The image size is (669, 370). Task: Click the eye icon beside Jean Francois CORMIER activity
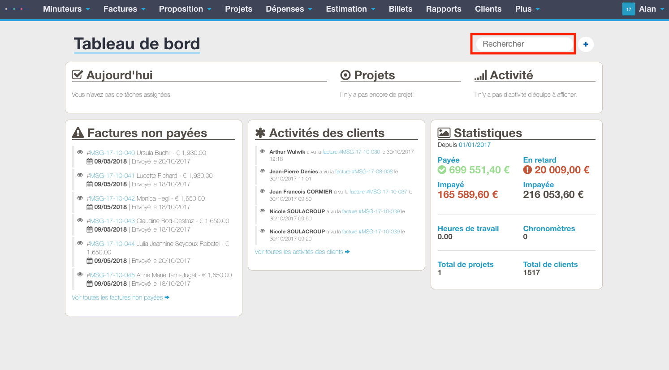[x=263, y=191]
